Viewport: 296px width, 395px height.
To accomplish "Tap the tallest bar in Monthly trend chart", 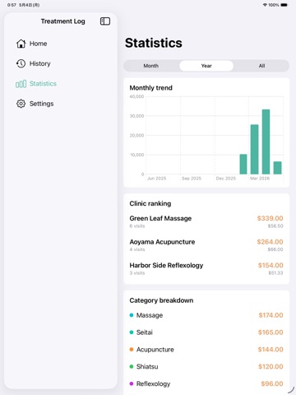I will point(266,142).
